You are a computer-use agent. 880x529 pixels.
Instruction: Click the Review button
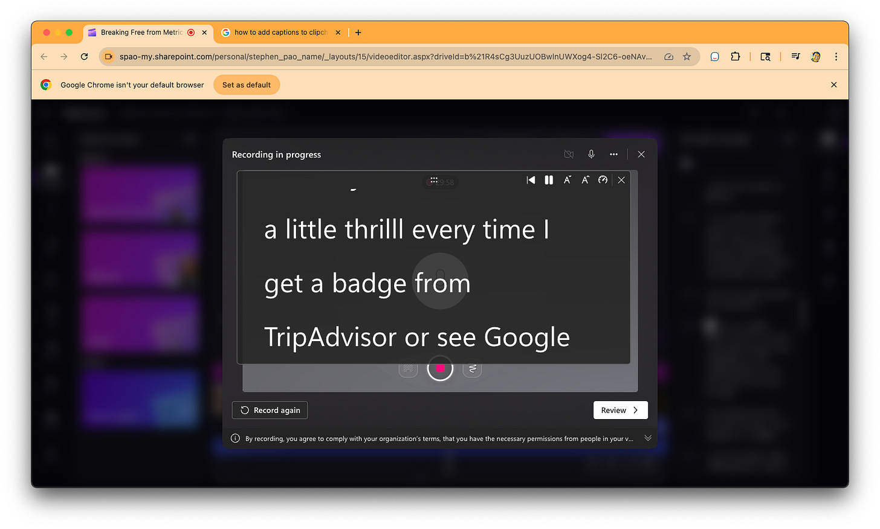tap(620, 410)
